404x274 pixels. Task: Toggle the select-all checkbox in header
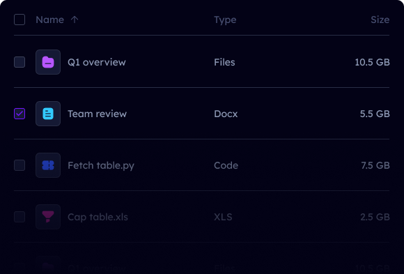[x=20, y=20]
